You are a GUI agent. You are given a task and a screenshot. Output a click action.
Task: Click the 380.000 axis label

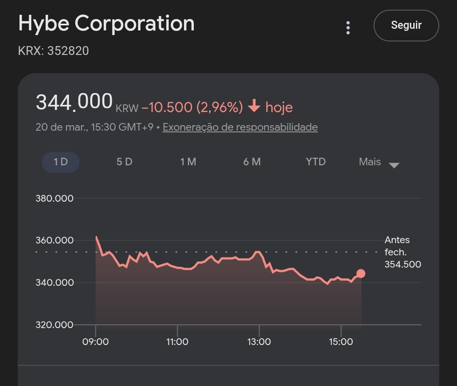coord(55,199)
